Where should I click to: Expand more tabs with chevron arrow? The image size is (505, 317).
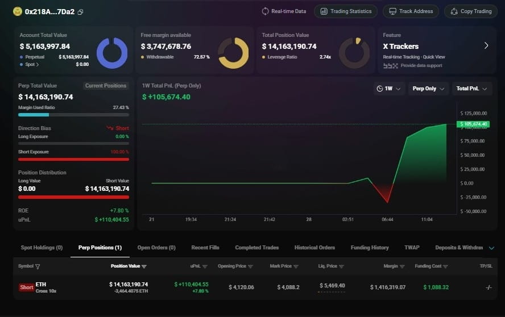[x=491, y=248]
